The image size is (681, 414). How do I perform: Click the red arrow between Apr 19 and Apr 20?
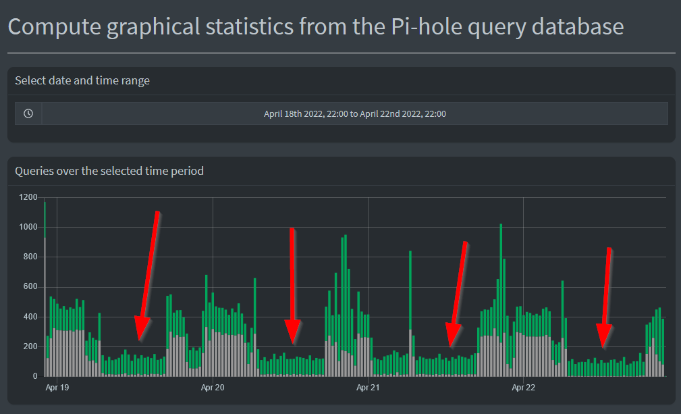coord(148,274)
